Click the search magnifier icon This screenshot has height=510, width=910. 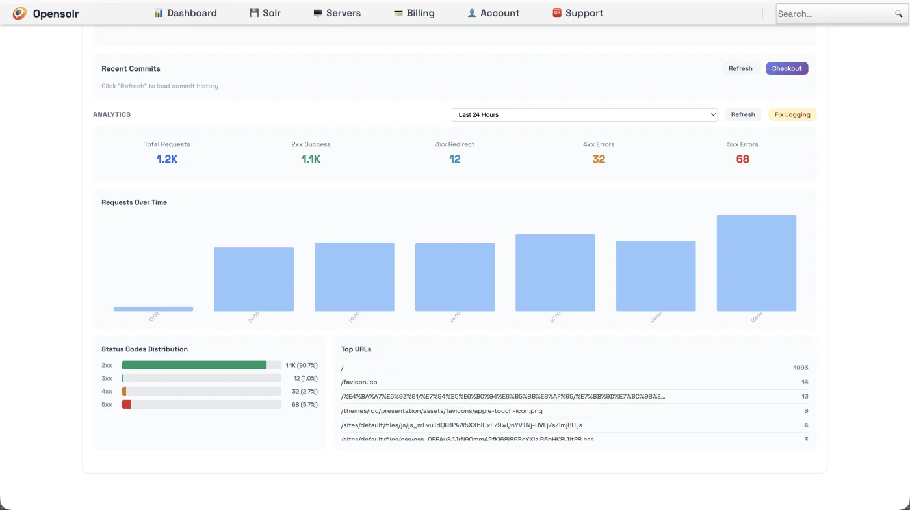click(x=899, y=13)
